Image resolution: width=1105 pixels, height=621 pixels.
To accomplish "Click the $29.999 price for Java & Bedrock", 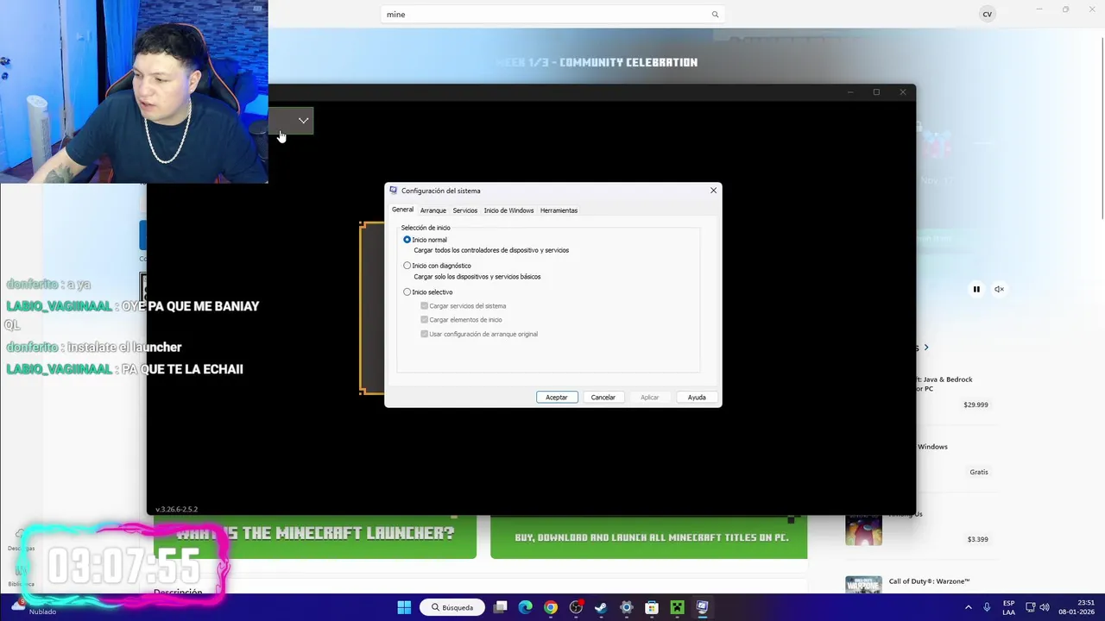I will coord(976,405).
